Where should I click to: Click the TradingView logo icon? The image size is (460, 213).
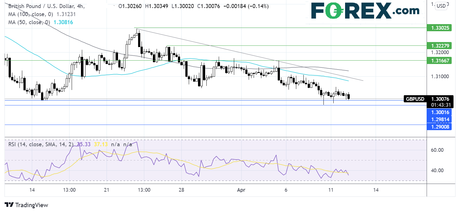9,205
